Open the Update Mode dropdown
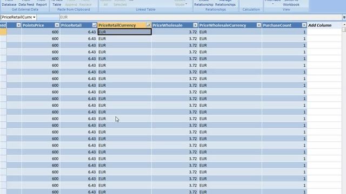Screen dimensions: 346x194 [181, 3]
